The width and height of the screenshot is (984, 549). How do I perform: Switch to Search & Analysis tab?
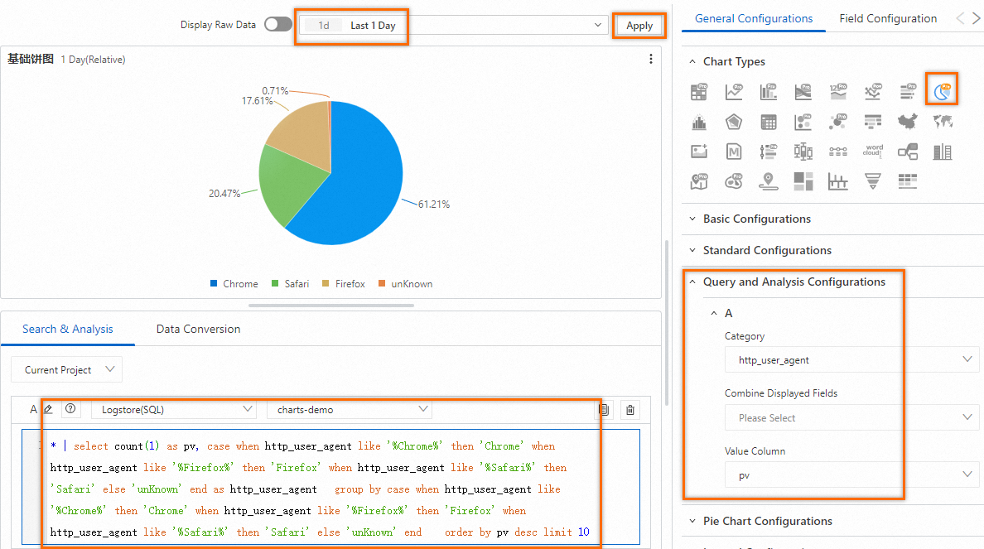pyautogui.click(x=68, y=329)
